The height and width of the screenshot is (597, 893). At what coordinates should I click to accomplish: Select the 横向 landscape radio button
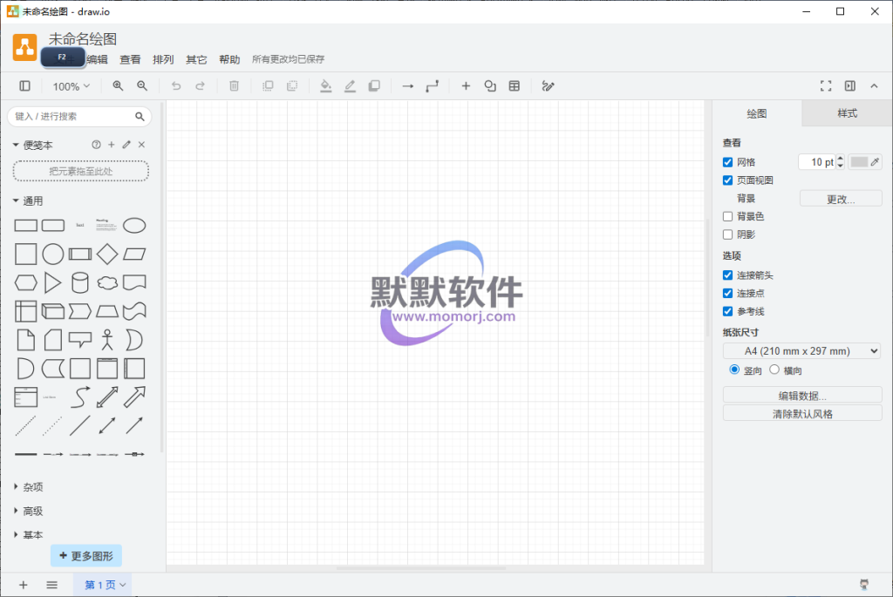coord(774,370)
